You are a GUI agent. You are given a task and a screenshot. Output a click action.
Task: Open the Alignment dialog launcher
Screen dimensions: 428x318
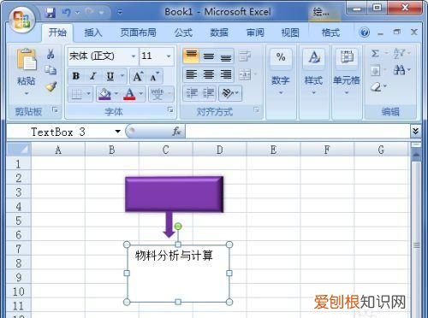tap(256, 109)
